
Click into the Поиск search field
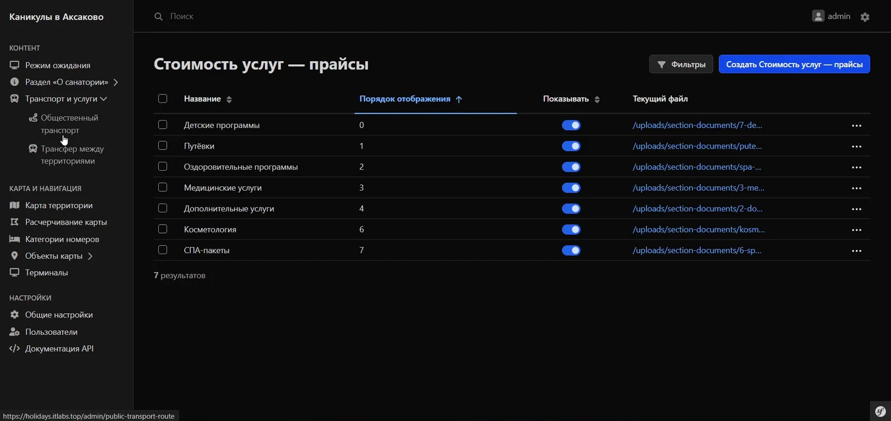tap(182, 16)
